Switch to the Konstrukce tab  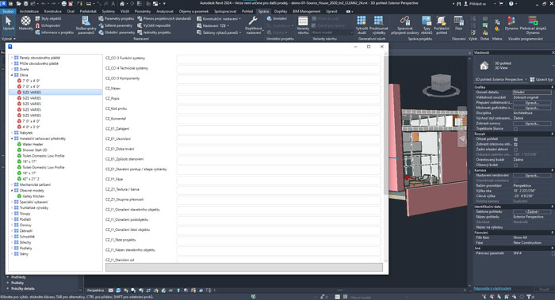53,11
